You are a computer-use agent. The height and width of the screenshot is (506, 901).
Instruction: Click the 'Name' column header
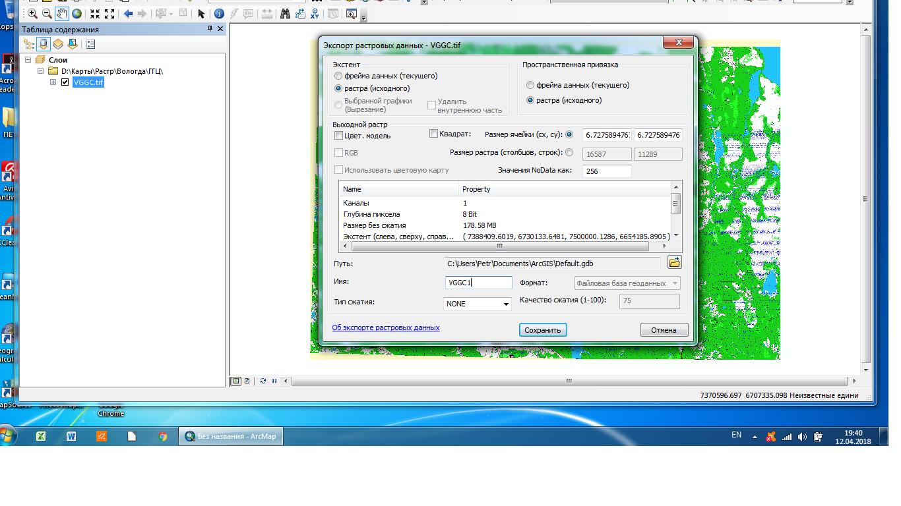pyautogui.click(x=399, y=189)
